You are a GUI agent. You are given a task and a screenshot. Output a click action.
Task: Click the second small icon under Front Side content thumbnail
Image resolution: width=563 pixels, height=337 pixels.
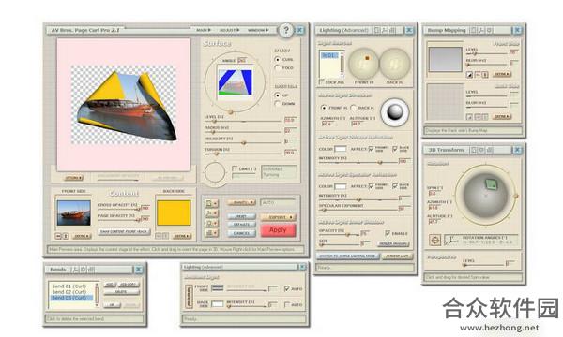click(66, 236)
